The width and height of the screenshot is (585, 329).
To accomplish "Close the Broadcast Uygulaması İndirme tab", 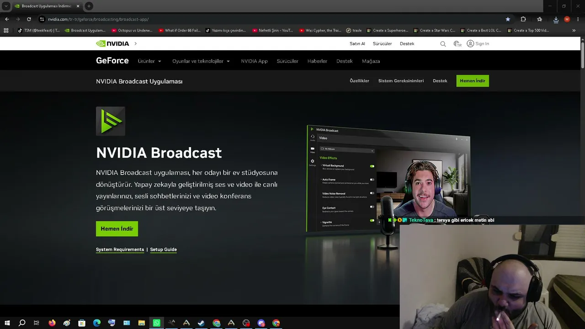I will point(78,6).
